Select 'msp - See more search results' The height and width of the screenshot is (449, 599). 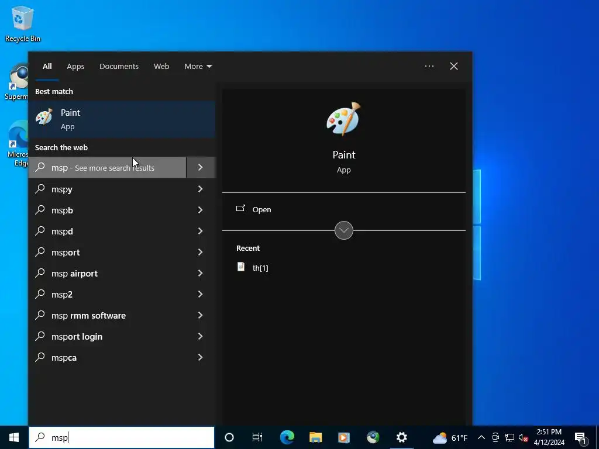pyautogui.click(x=108, y=167)
